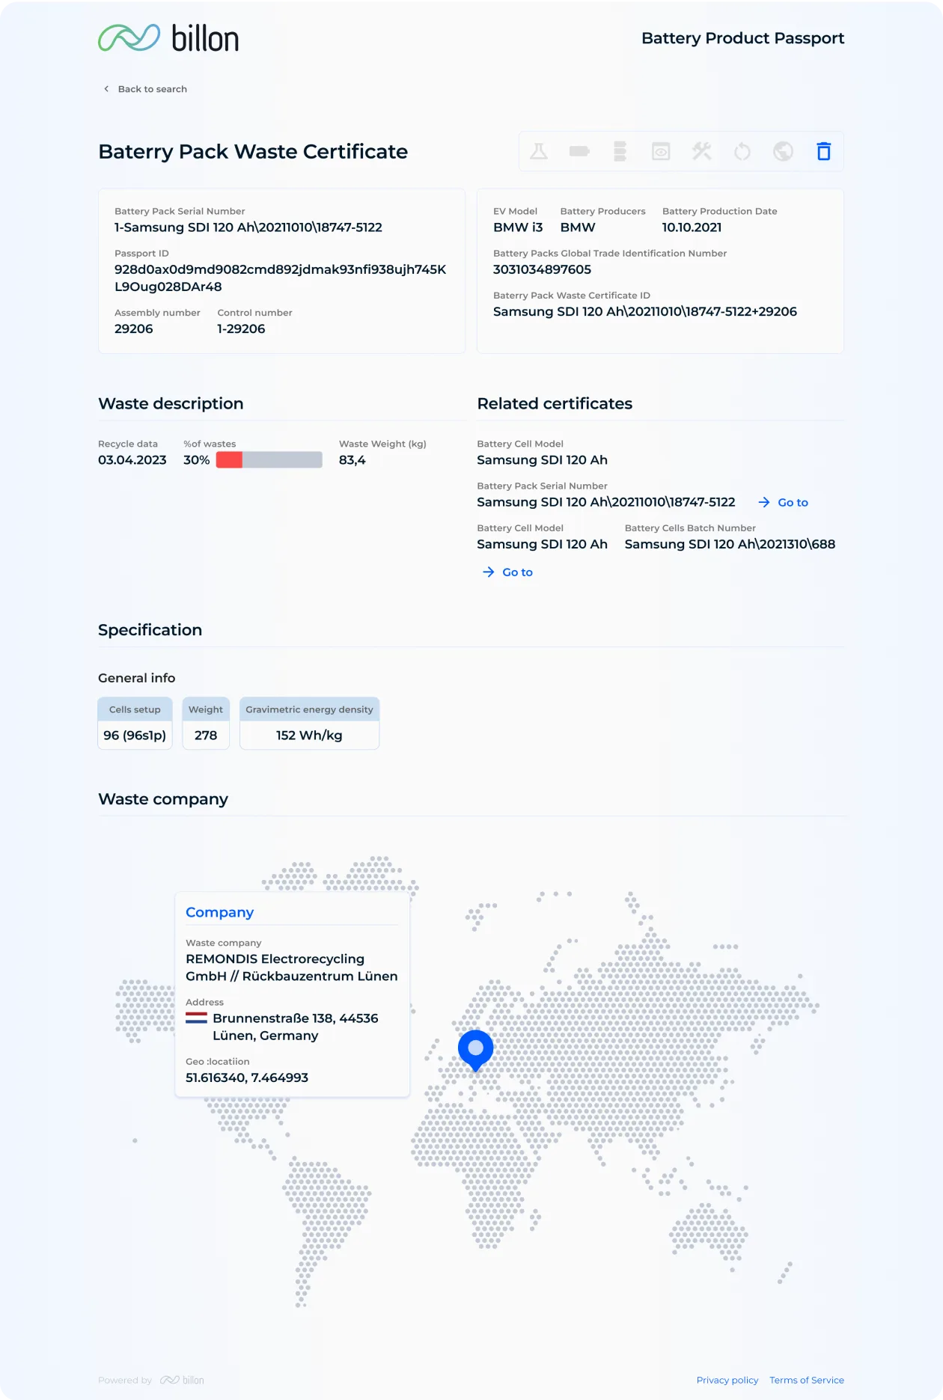Image resolution: width=943 pixels, height=1400 pixels.
Task: Click REMONDIS Electrorecycling company name
Action: click(x=292, y=968)
